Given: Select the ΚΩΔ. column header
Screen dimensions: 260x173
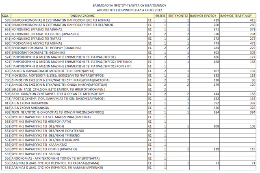Looking at the screenshot, I should pos(6,14).
